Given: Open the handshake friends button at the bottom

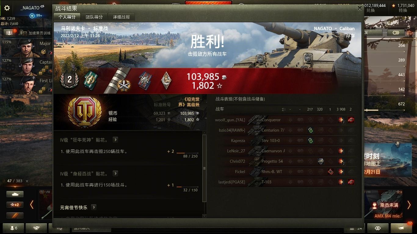Looking at the screenshot, I should click(x=36, y=228).
